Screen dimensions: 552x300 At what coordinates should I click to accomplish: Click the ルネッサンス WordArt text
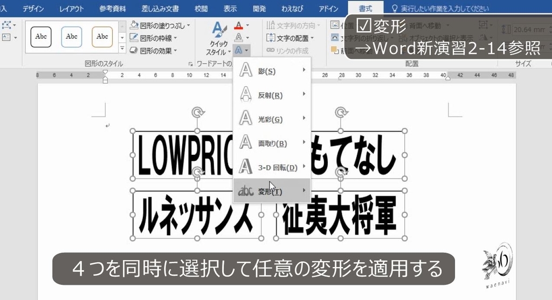196,215
